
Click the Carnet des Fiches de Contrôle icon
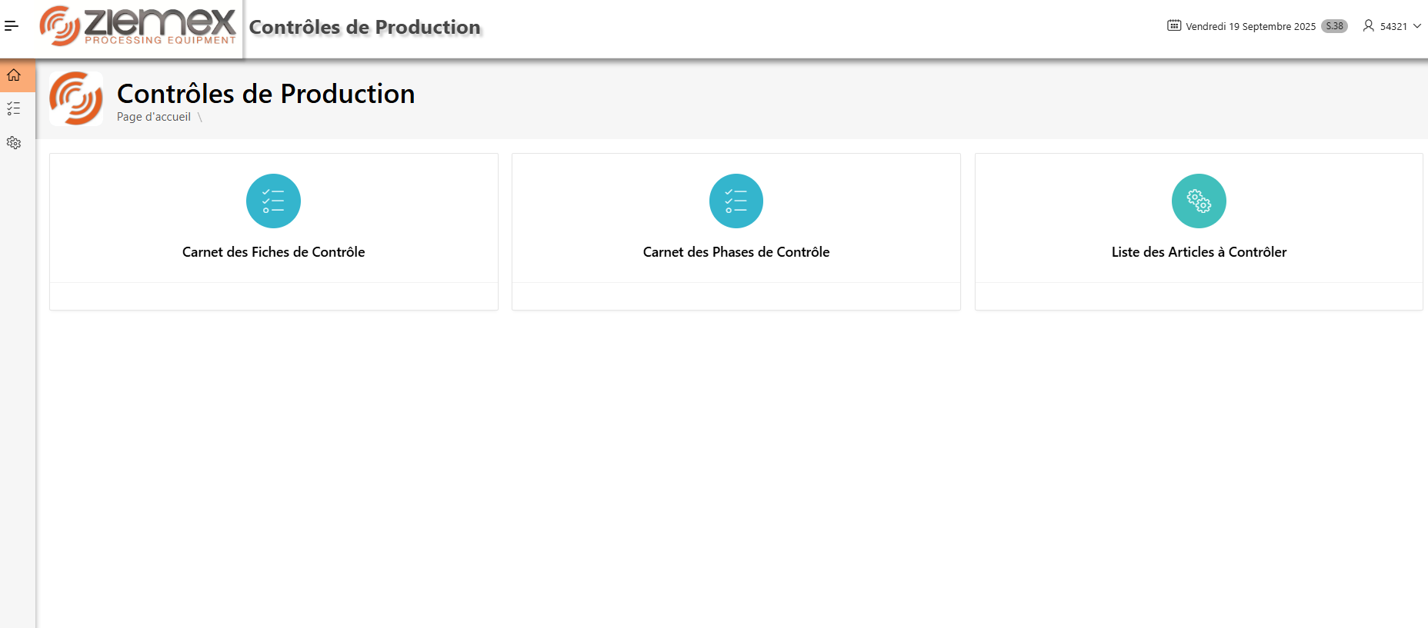click(273, 201)
